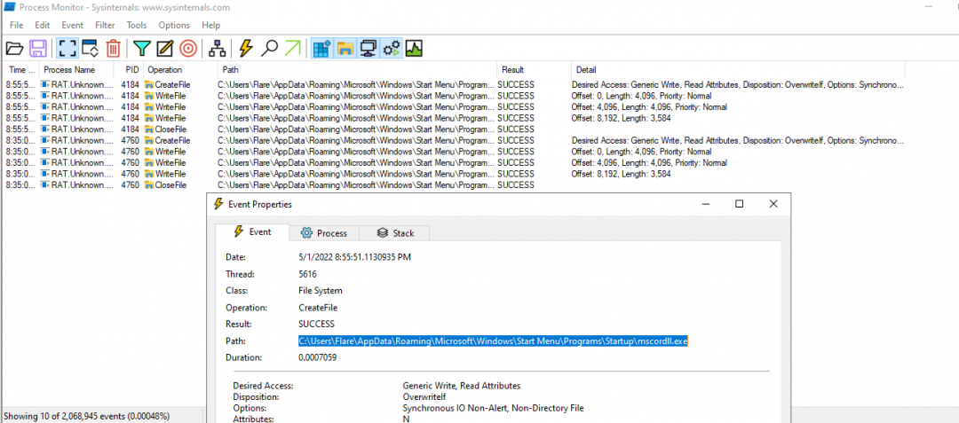The image size is (959, 423).
Task: Select PID 4760 WriteFile row at Offset 0
Action: [455, 152]
